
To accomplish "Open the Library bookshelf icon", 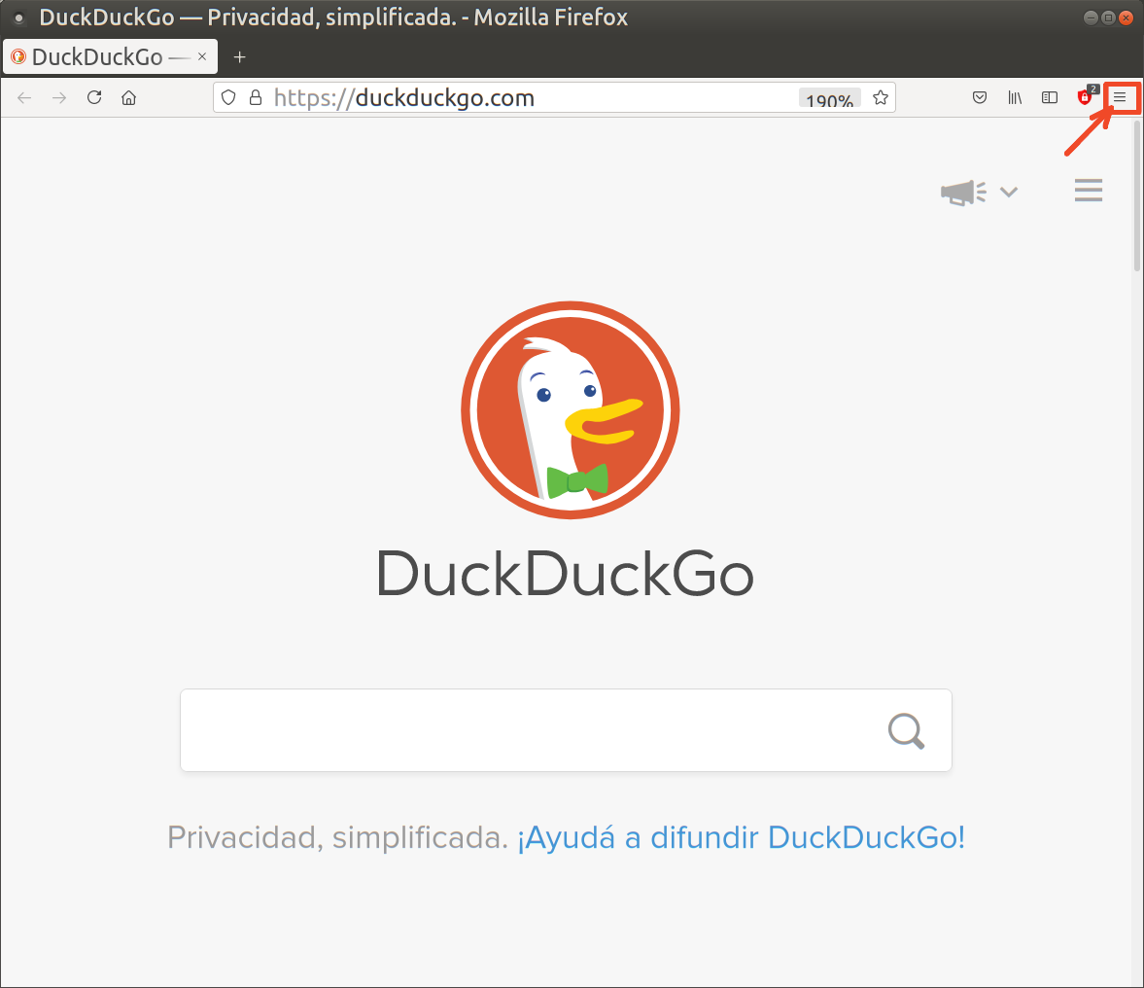I will coord(1015,98).
